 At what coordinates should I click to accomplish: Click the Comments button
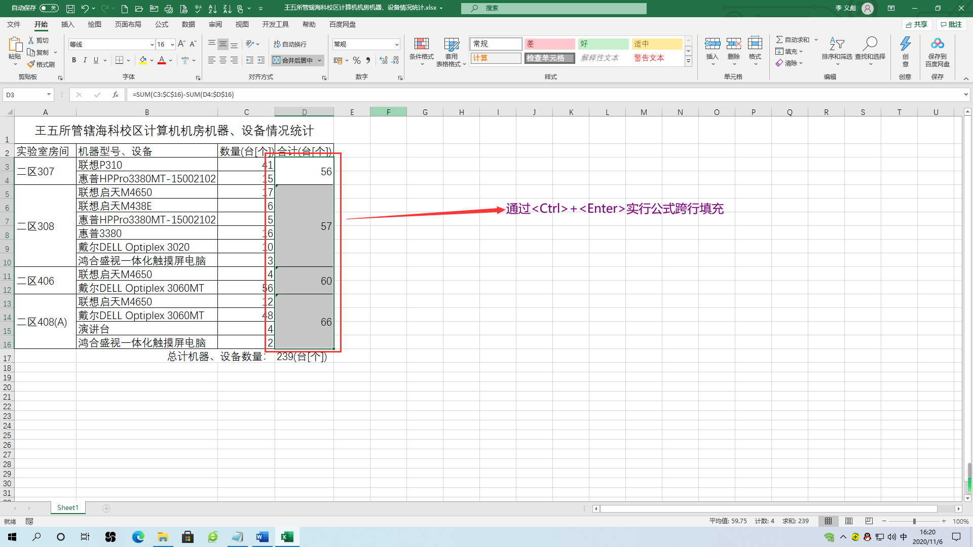pyautogui.click(x=951, y=24)
